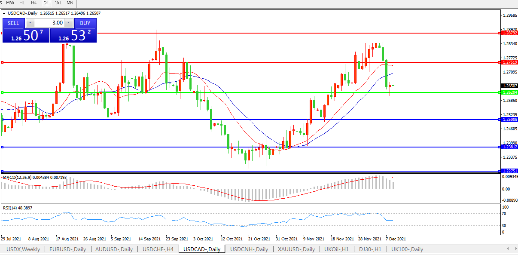518x255 pixels.
Task: Click the 3.00 volume input field
Action: [49, 23]
